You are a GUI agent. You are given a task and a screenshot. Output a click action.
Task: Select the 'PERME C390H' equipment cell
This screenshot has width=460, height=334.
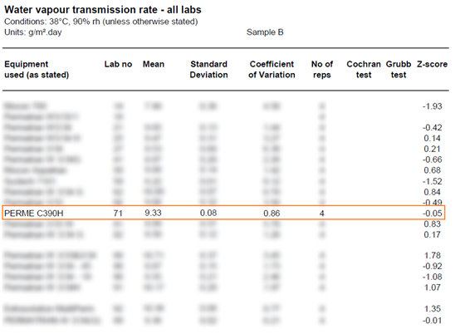click(x=34, y=213)
